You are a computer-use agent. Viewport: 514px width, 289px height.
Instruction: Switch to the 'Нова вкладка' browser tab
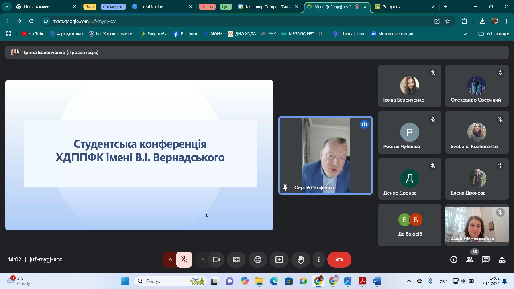point(46,7)
